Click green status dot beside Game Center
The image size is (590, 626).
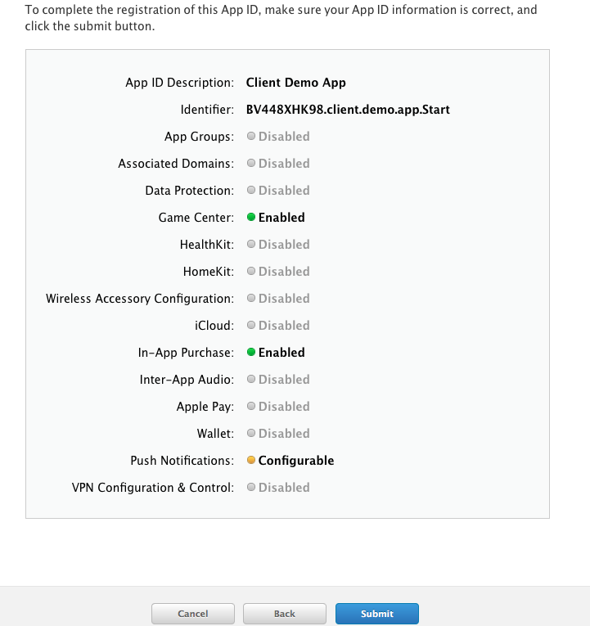click(251, 218)
